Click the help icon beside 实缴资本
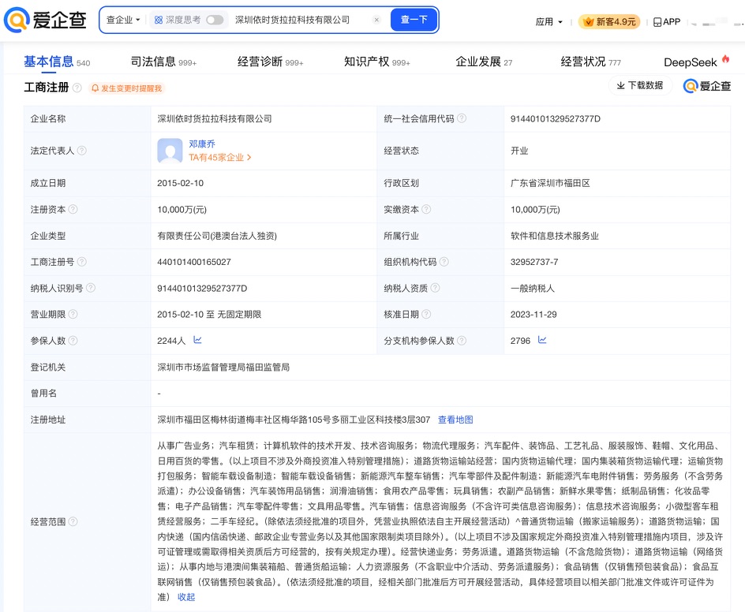Viewport: 745px width, 612px height. coord(426,209)
